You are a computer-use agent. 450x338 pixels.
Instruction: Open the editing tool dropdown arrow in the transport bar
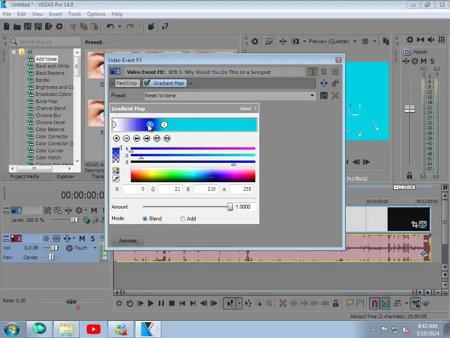pyautogui.click(x=239, y=303)
